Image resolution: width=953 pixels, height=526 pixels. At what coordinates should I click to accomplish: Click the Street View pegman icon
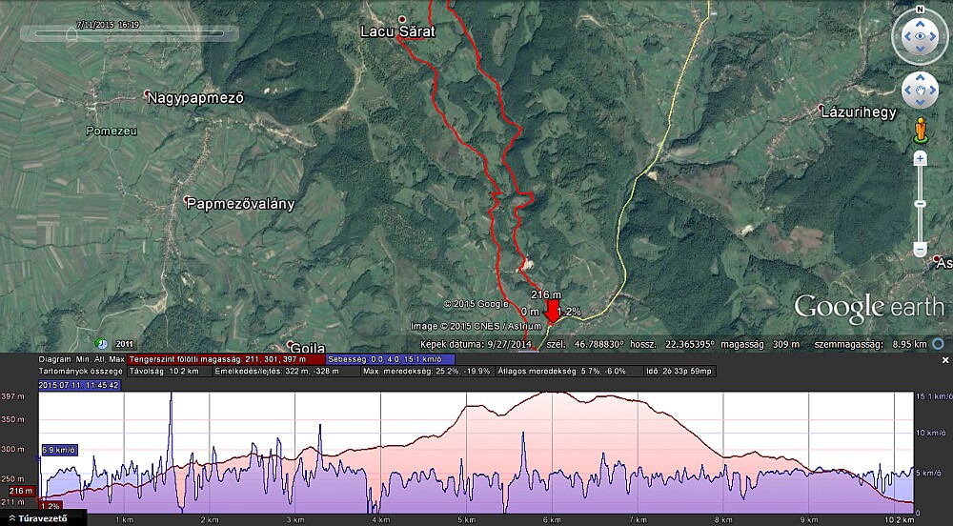click(920, 129)
